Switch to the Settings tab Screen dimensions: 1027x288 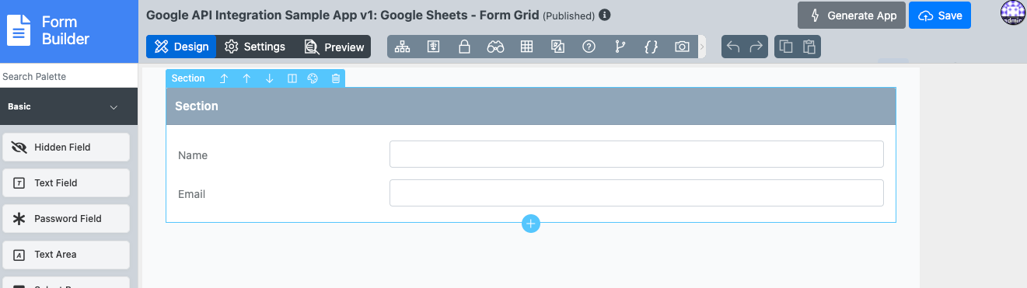pos(255,47)
